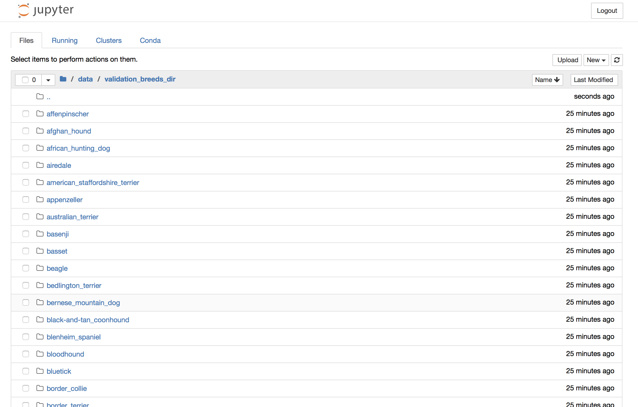Click the root folder icon in breadcrumb
Screen dimensions: 638x407
tap(63, 79)
